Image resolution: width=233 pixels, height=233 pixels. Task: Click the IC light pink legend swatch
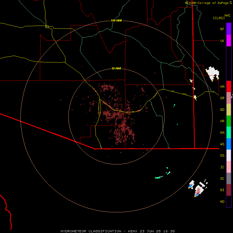pyautogui.click(x=229, y=167)
